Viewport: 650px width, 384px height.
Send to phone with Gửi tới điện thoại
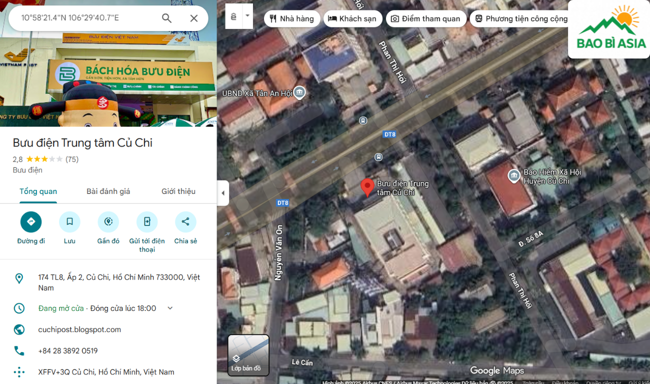(147, 222)
